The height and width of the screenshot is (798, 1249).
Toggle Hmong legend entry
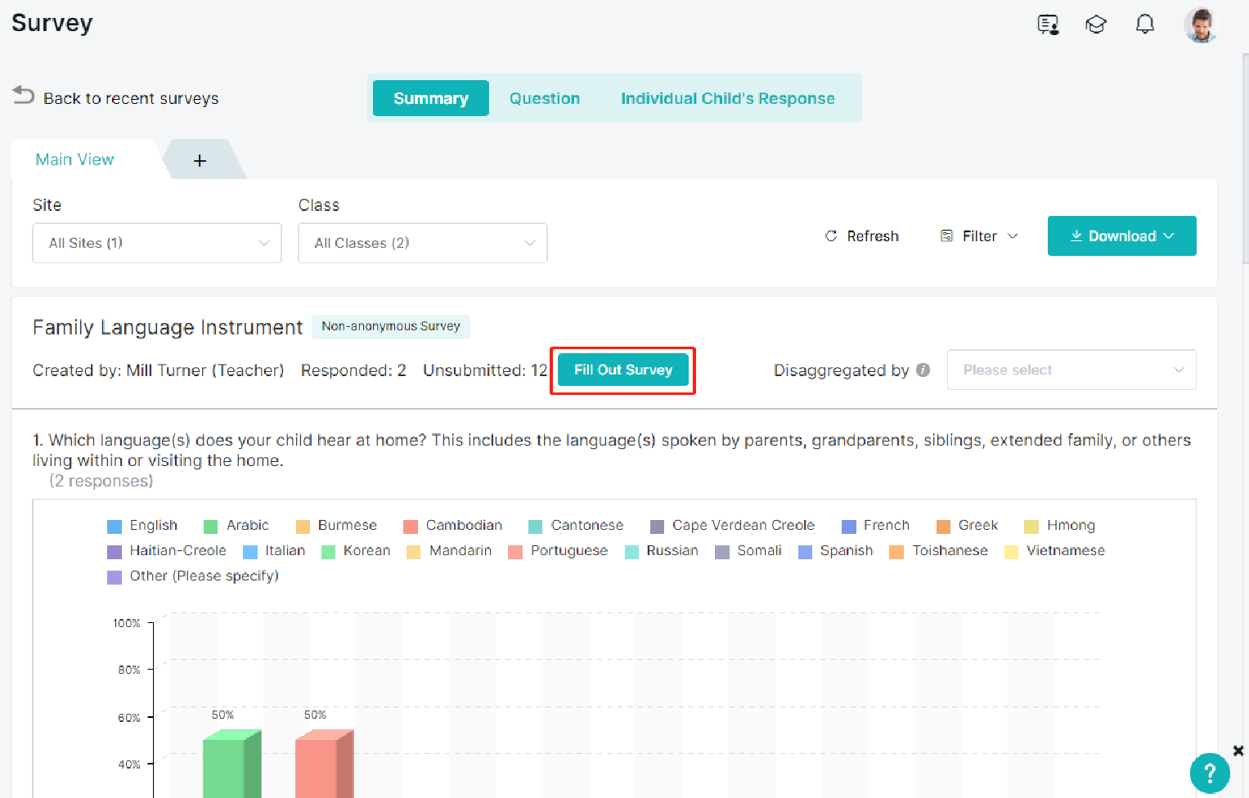pyautogui.click(x=1060, y=525)
